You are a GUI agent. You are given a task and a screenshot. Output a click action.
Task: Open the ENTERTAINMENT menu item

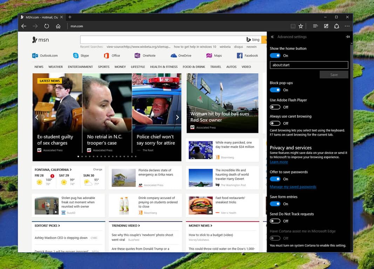(x=80, y=67)
